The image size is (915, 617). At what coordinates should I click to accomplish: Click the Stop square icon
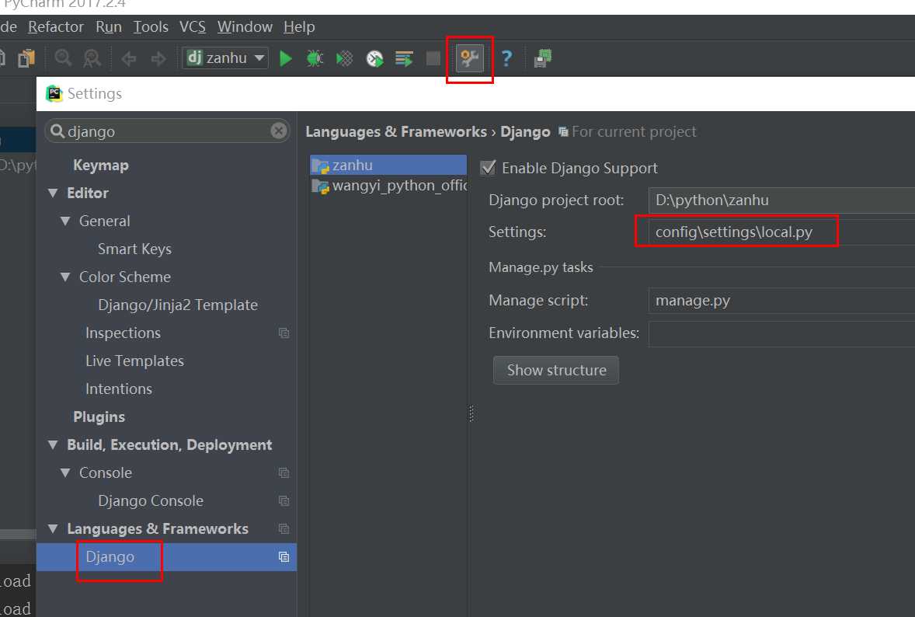pyautogui.click(x=433, y=58)
